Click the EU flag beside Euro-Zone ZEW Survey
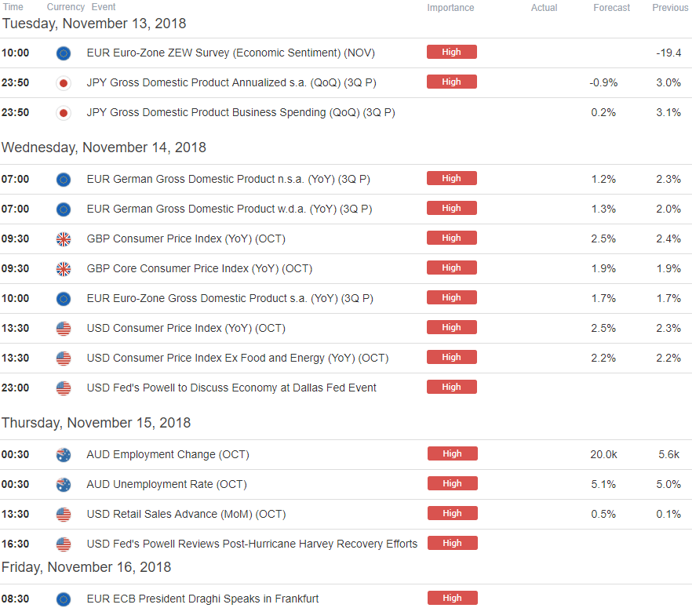 pyautogui.click(x=64, y=53)
